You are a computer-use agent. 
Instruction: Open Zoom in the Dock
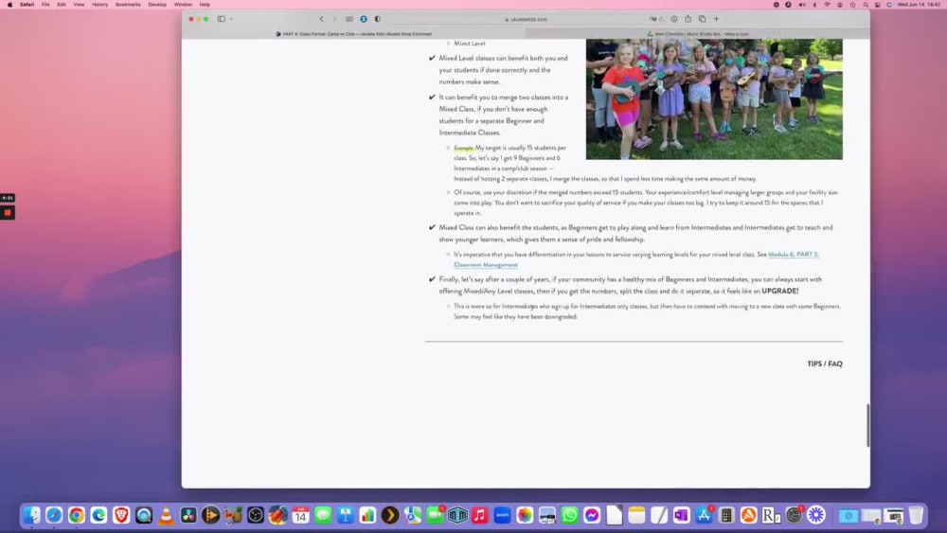point(502,515)
